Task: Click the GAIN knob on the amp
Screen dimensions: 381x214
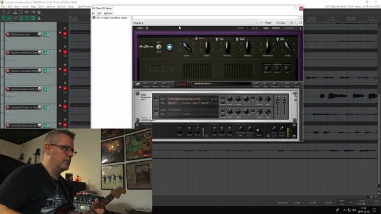Action: (186, 46)
